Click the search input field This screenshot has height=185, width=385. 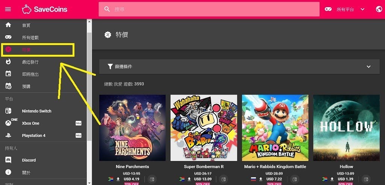point(209,9)
